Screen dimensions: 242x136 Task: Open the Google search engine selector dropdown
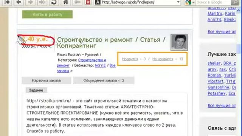pos(193,2)
